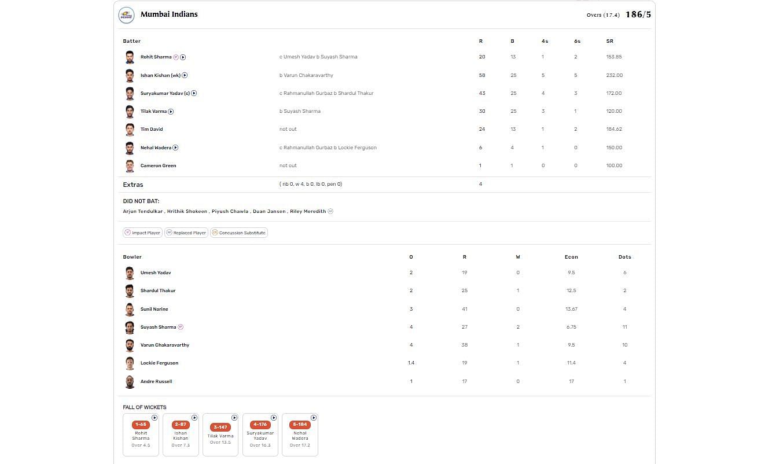Screen dimensions: 776x464
Task: Open Suyash Sharma bowler avatar
Action: (x=130, y=327)
